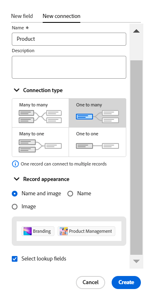Uncheck Select lookup fields checkbox

pyautogui.click(x=15, y=259)
